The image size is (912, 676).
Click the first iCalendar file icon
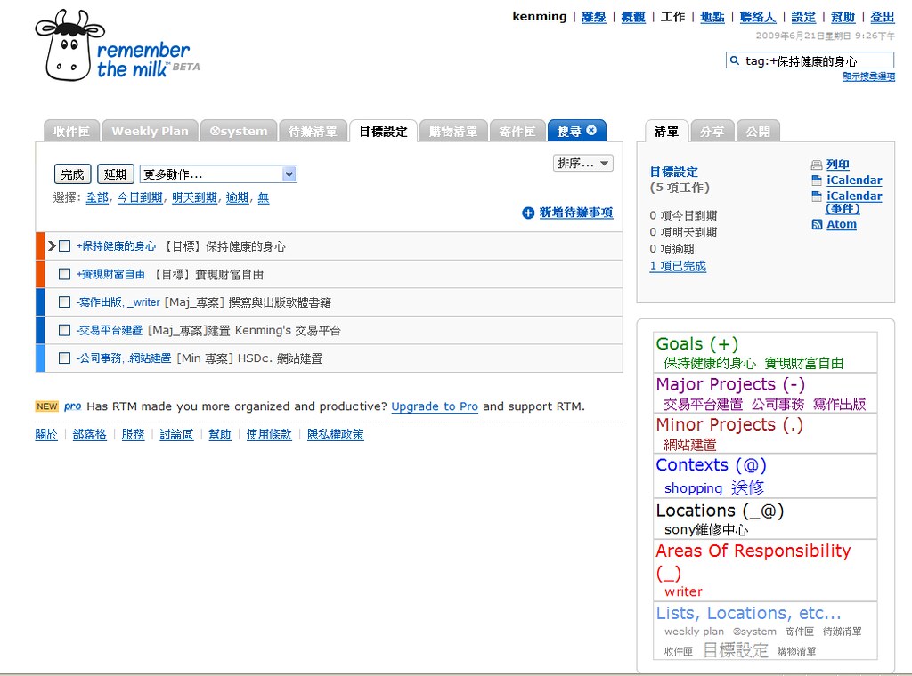pos(817,181)
